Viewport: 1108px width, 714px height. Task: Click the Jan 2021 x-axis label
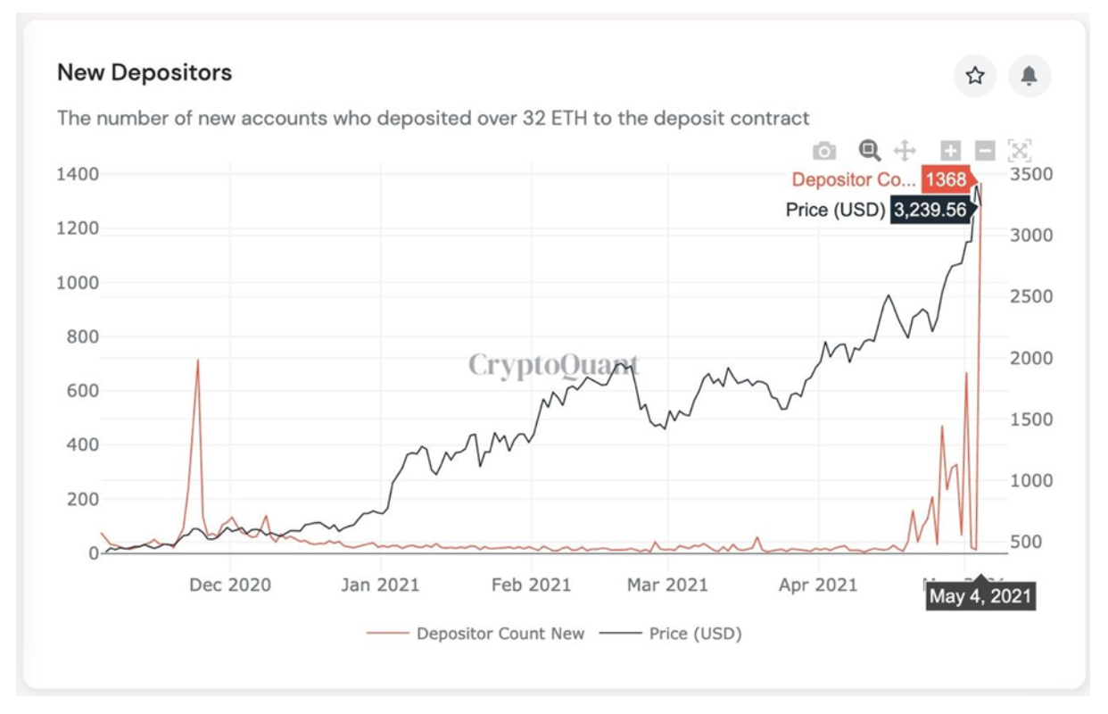coord(380,585)
